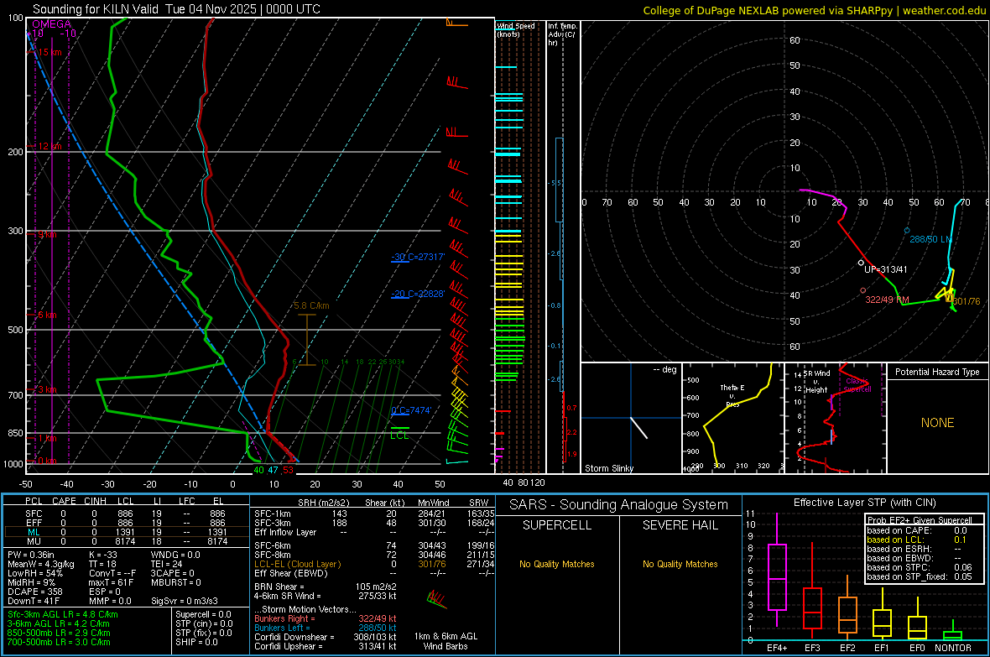Click the SARS - Sounding Analogue System title

coord(619,505)
